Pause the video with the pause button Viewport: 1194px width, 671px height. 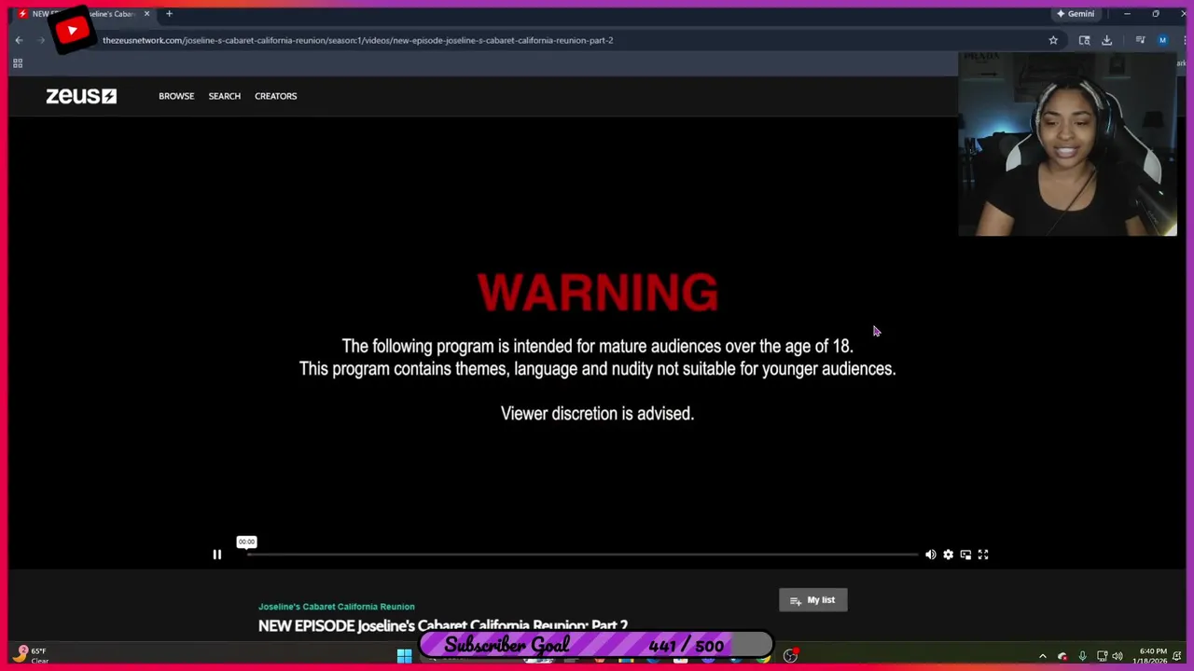coord(216,555)
